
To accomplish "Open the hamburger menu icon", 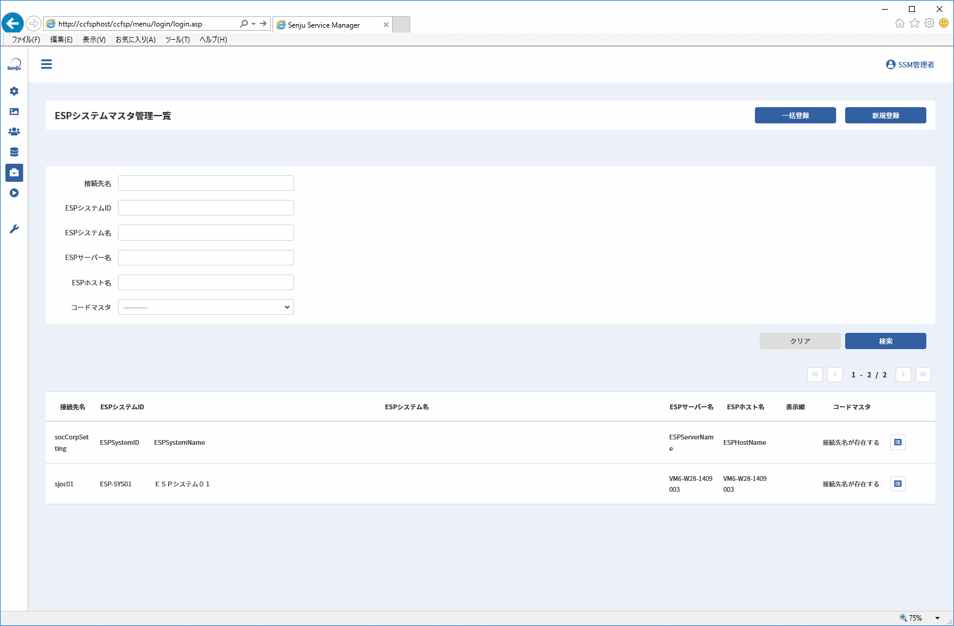I will [x=46, y=64].
